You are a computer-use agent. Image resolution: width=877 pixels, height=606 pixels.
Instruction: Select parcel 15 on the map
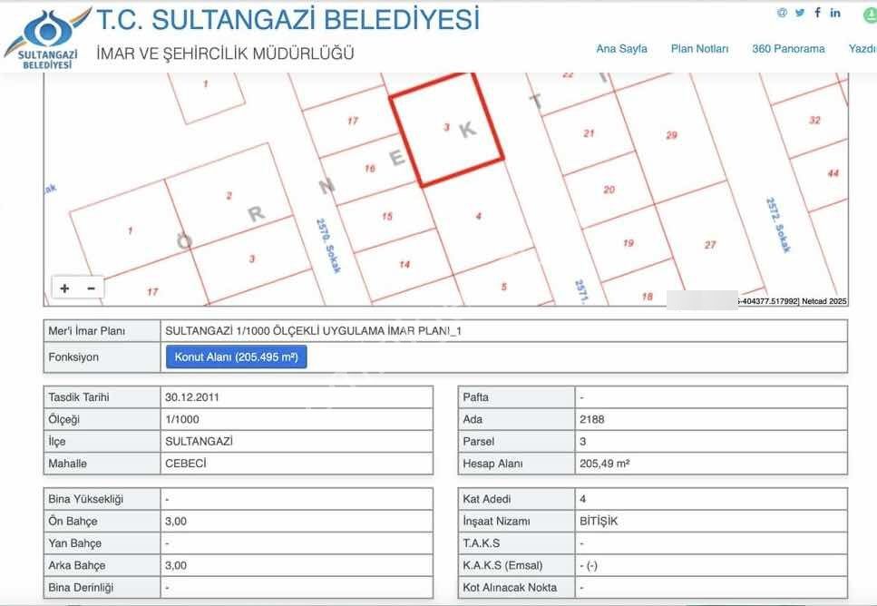click(387, 217)
